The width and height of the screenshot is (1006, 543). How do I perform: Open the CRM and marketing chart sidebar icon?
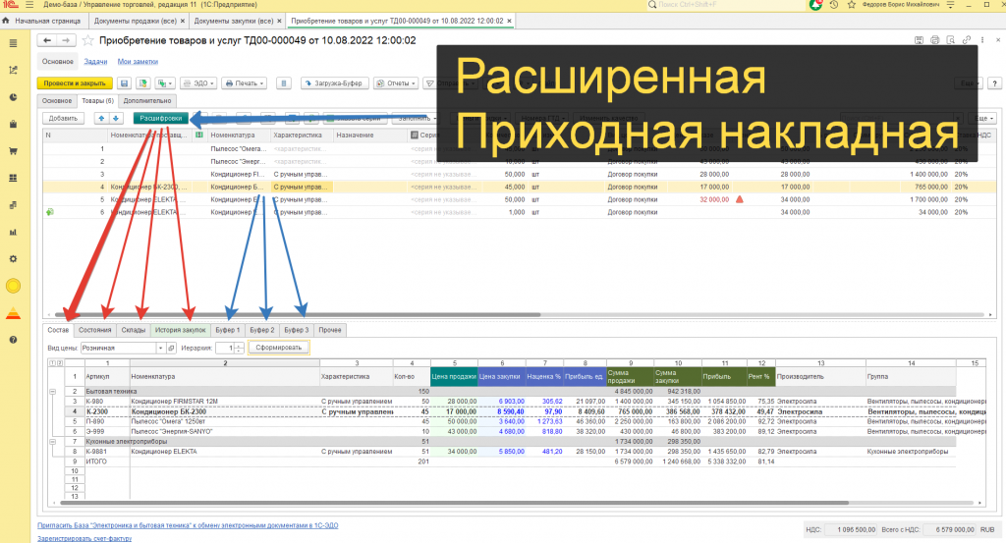[x=13, y=71]
